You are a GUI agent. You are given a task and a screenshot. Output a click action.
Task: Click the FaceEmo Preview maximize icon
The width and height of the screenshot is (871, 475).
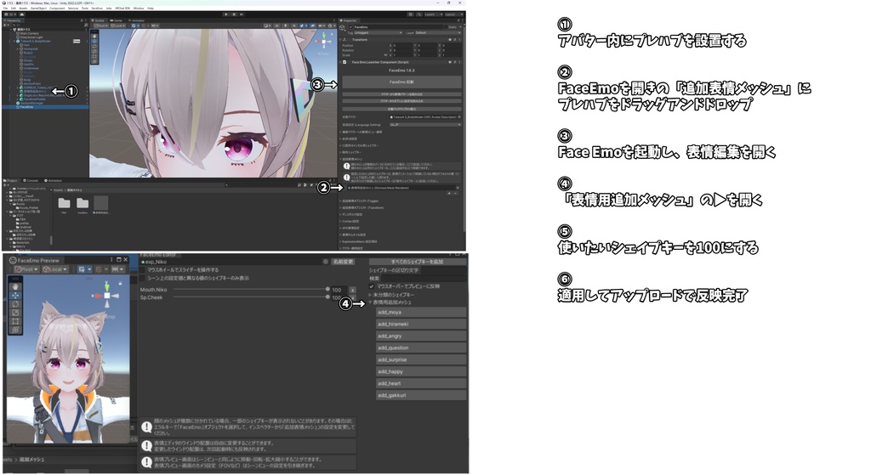[x=118, y=260]
